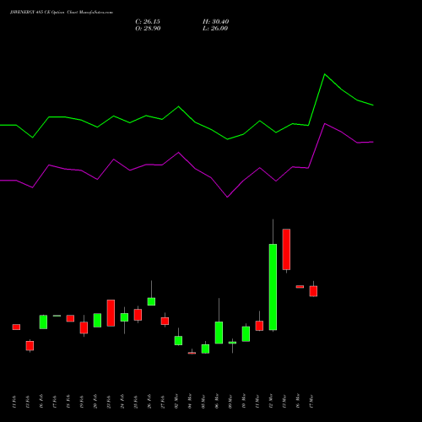Screen dimensions: 422x422
Task: Click the red candle above 23 Feb
Action: pos(111,313)
